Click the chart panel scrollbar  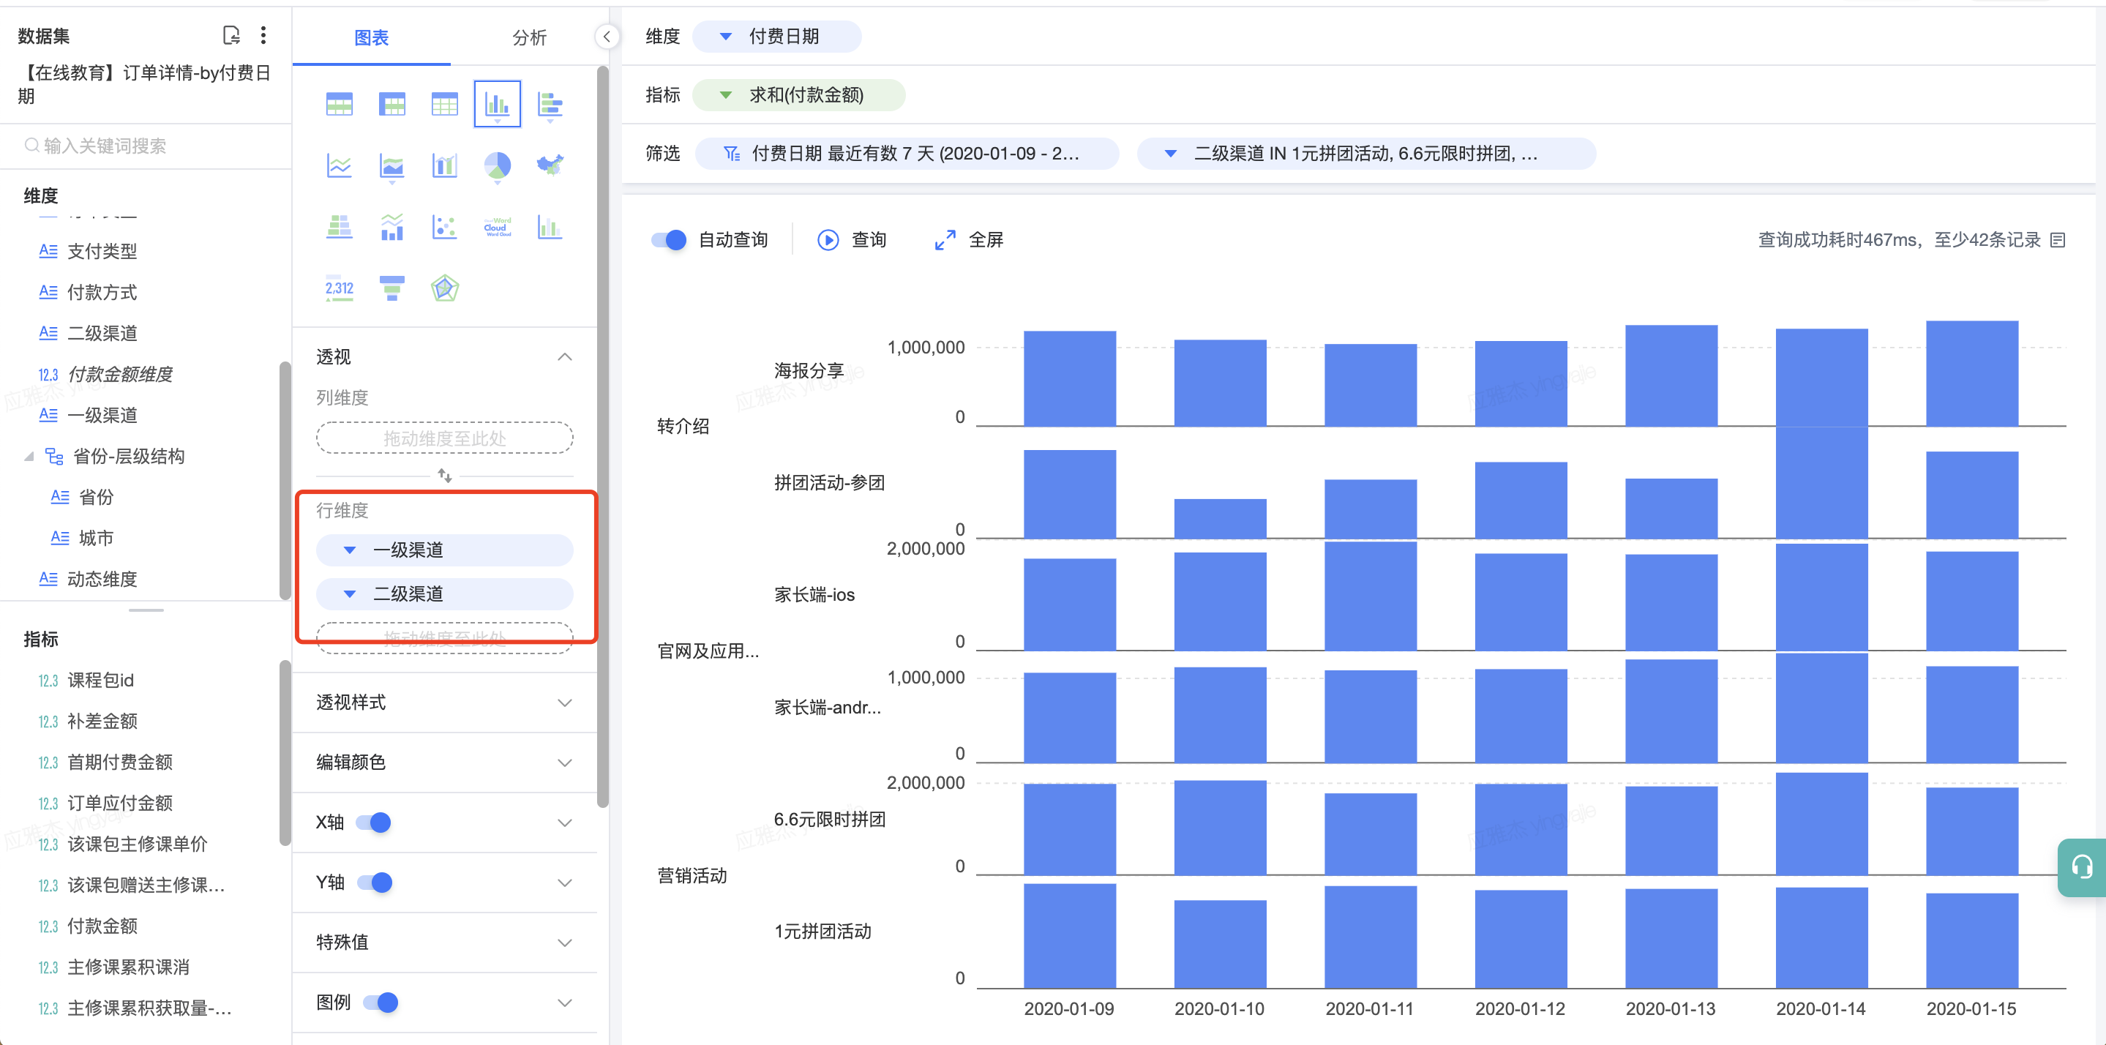[604, 436]
